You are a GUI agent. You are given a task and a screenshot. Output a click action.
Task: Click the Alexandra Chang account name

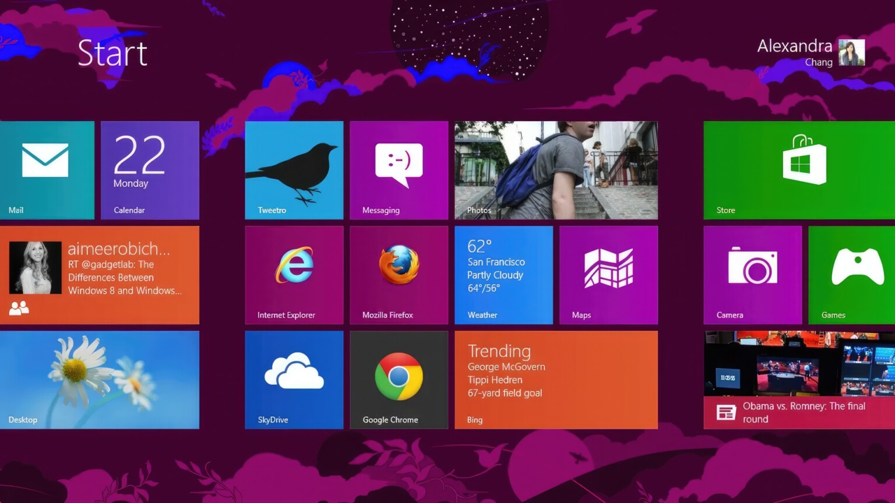794,54
